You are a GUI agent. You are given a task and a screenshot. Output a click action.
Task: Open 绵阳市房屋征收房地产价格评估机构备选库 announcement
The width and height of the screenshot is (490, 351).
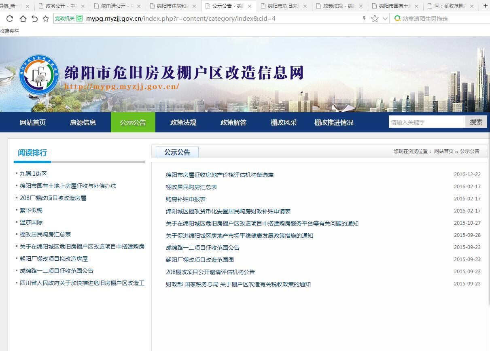pos(220,175)
